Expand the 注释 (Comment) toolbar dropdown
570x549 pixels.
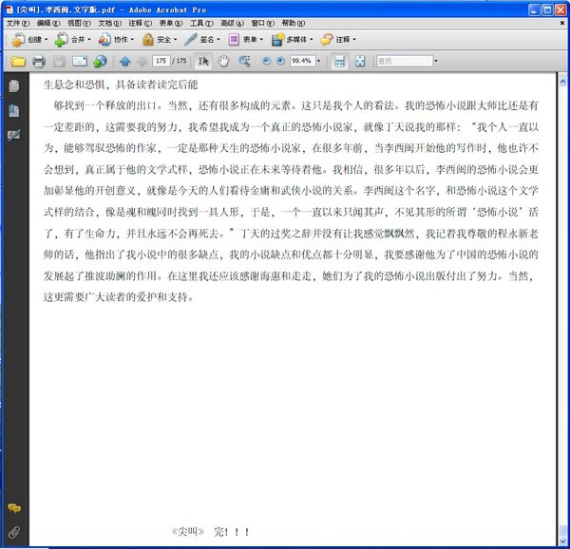354,39
